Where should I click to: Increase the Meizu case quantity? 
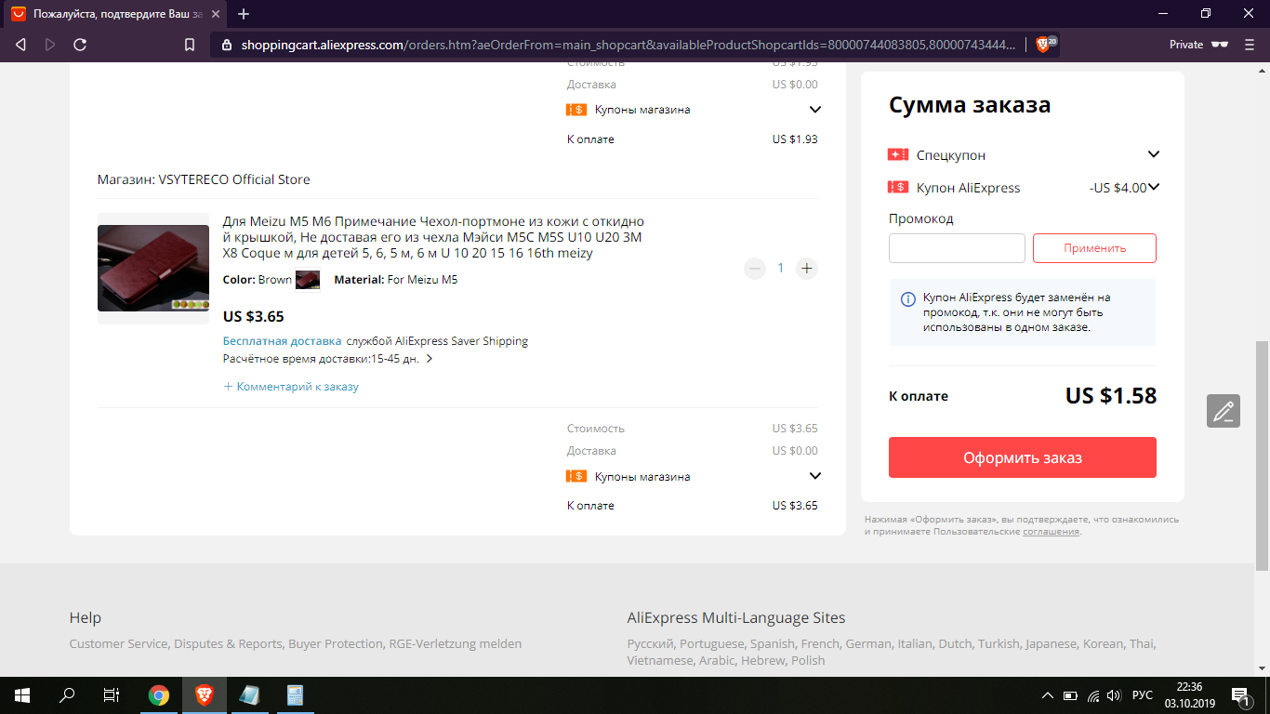(807, 269)
